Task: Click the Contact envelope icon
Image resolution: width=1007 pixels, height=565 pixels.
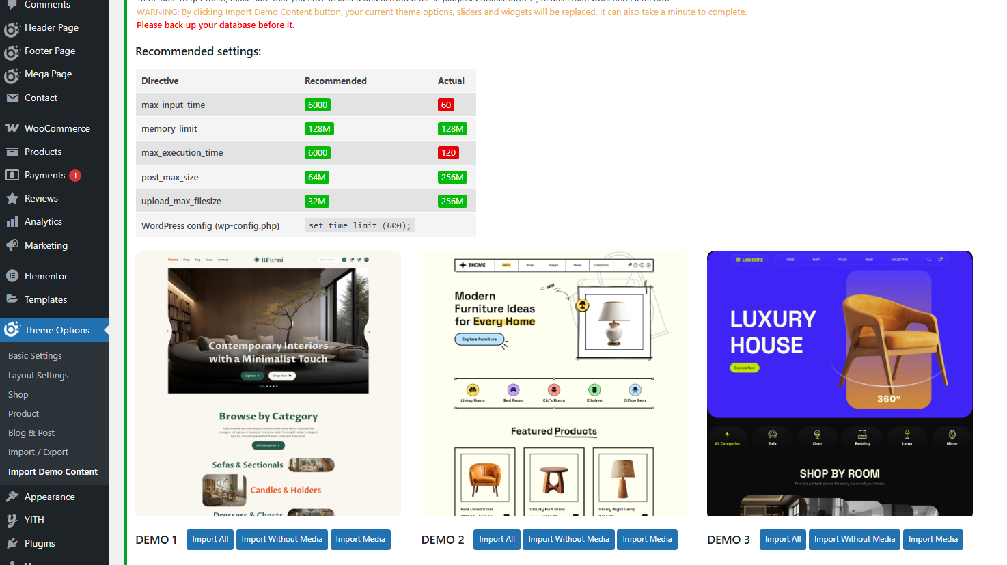Action: [12, 98]
